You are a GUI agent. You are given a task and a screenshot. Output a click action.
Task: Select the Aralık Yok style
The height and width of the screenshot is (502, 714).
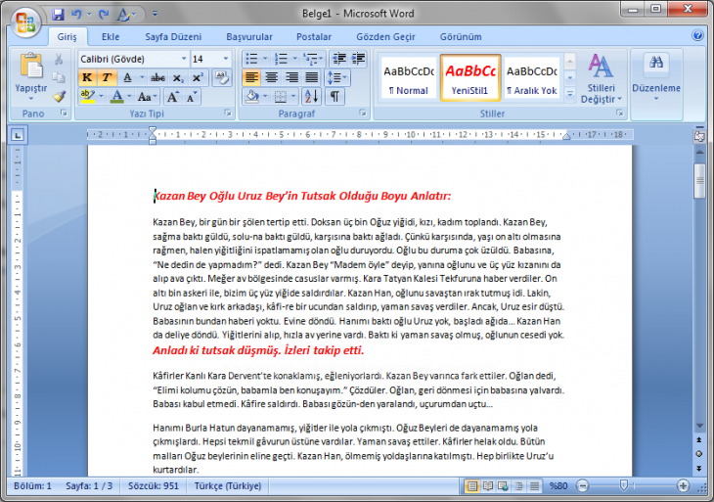(x=532, y=78)
